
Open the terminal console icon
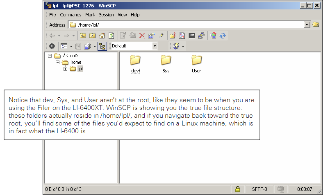pos(192,36)
